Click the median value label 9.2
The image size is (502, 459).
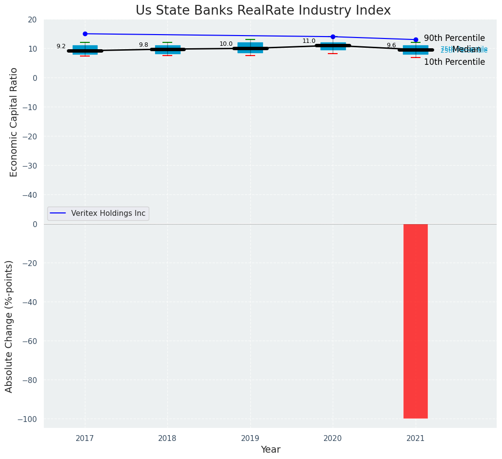61,46
